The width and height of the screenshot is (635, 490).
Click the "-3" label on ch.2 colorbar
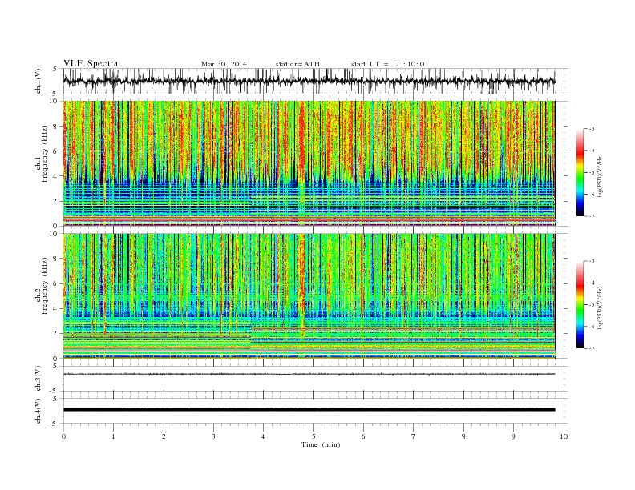click(x=592, y=261)
